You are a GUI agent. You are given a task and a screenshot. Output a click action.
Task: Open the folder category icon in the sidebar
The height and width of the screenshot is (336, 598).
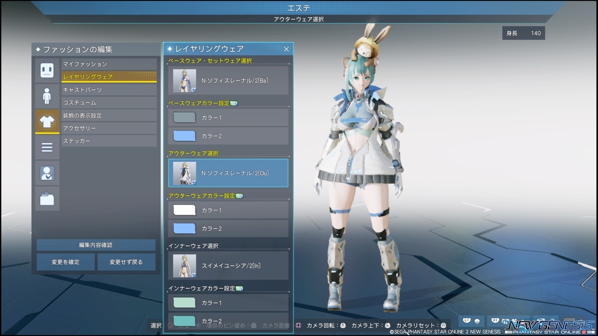coord(47,199)
